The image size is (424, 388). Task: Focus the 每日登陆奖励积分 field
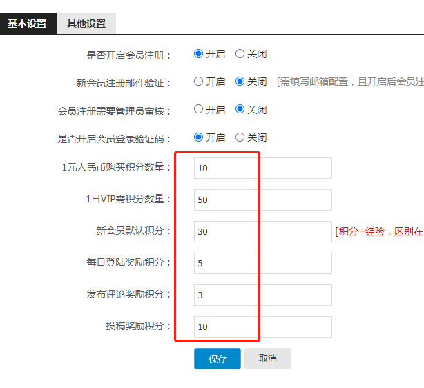point(263,263)
